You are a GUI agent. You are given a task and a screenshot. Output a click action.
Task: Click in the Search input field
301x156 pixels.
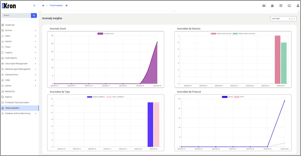pyautogui.click(x=16, y=16)
